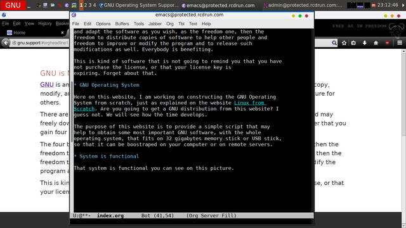This screenshot has height=228, width=406.
Task: Go to the browser home page icon
Action: tap(376, 43)
